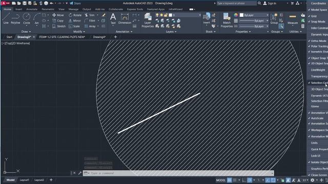Image resolution: width=328 pixels, height=184 pixels.
Task: Toggle Selection Cycling in customization menu
Action: click(317, 83)
